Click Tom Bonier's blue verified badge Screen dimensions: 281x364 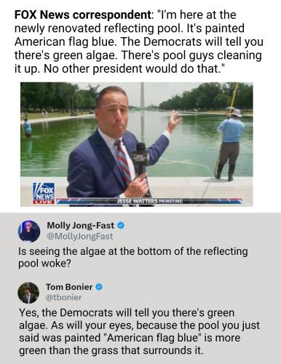[x=99, y=287]
